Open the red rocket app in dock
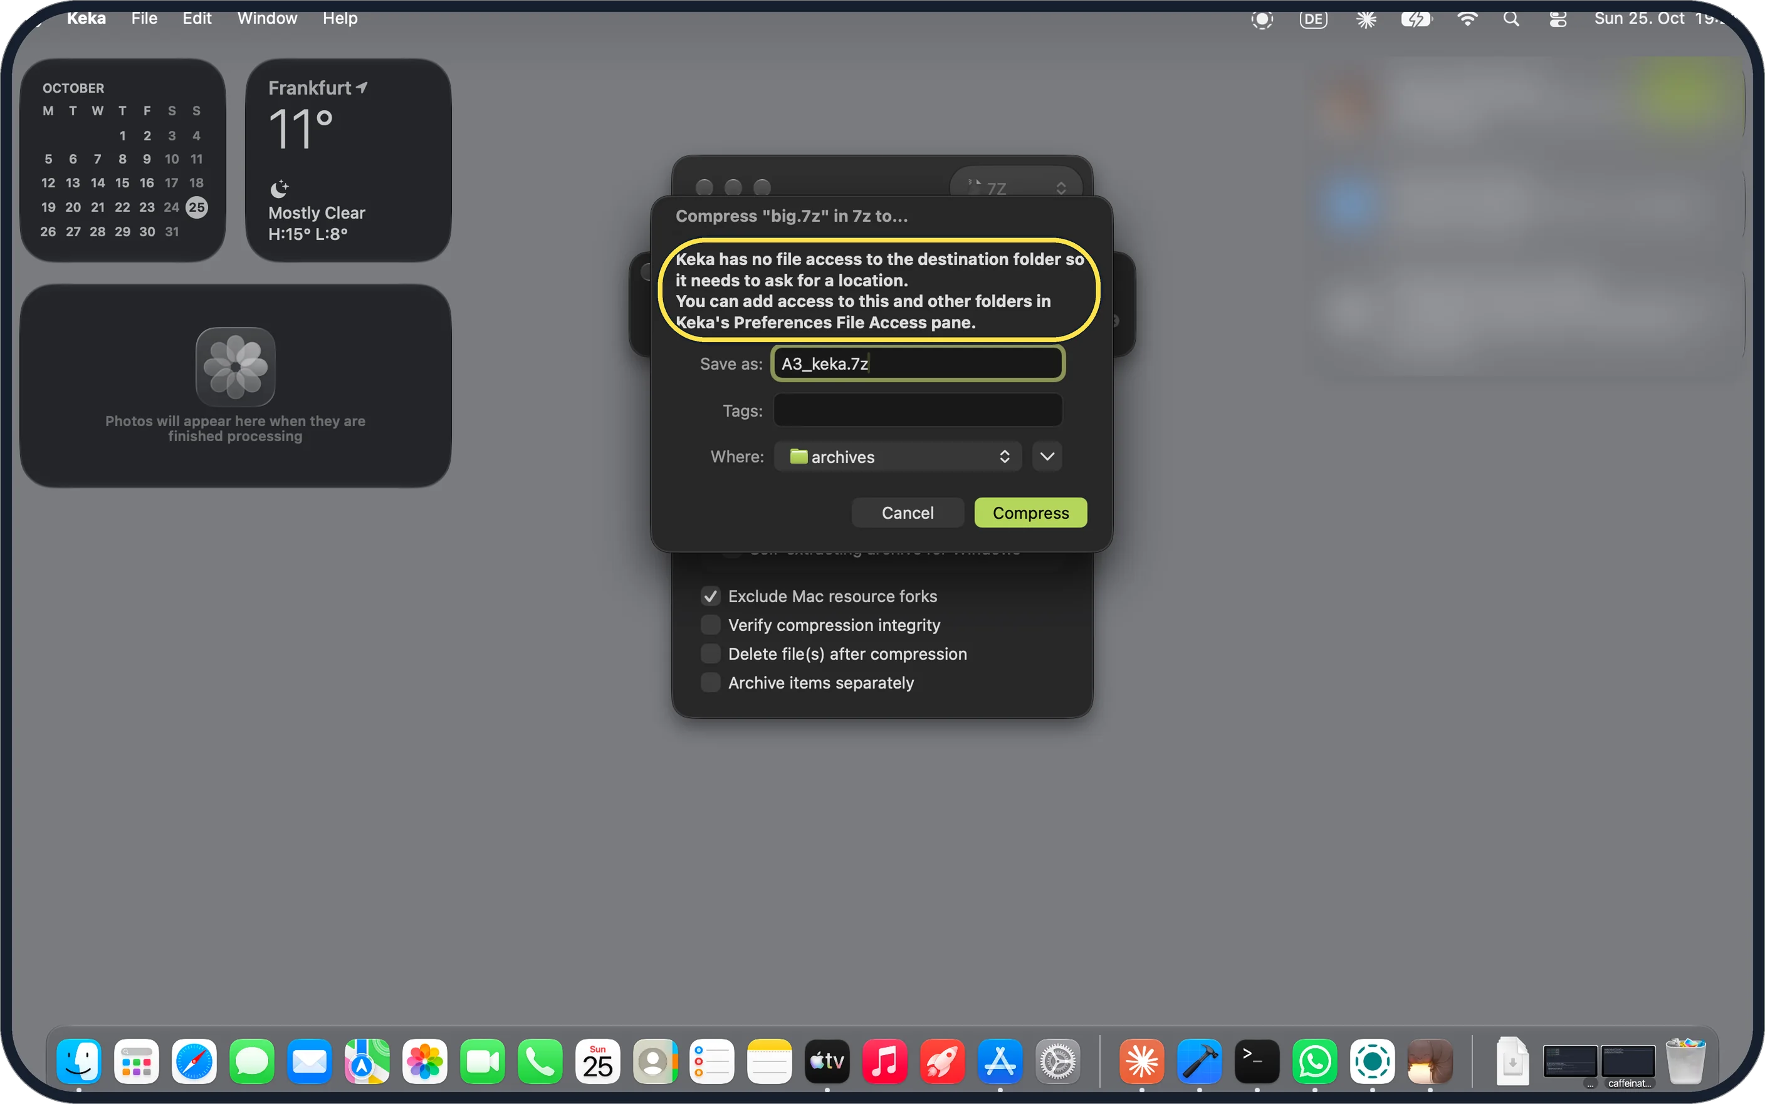This screenshot has width=1765, height=1104. coord(943,1061)
